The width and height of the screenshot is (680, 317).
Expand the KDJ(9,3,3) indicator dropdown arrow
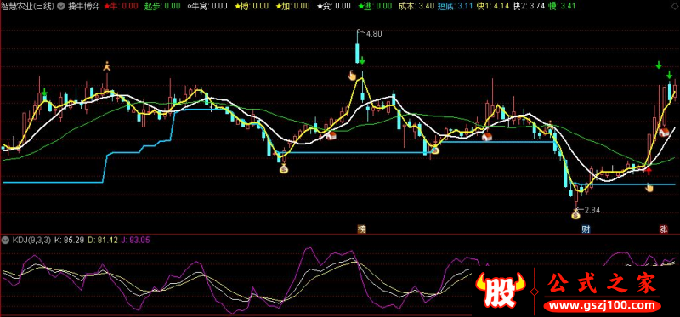pos(6,240)
